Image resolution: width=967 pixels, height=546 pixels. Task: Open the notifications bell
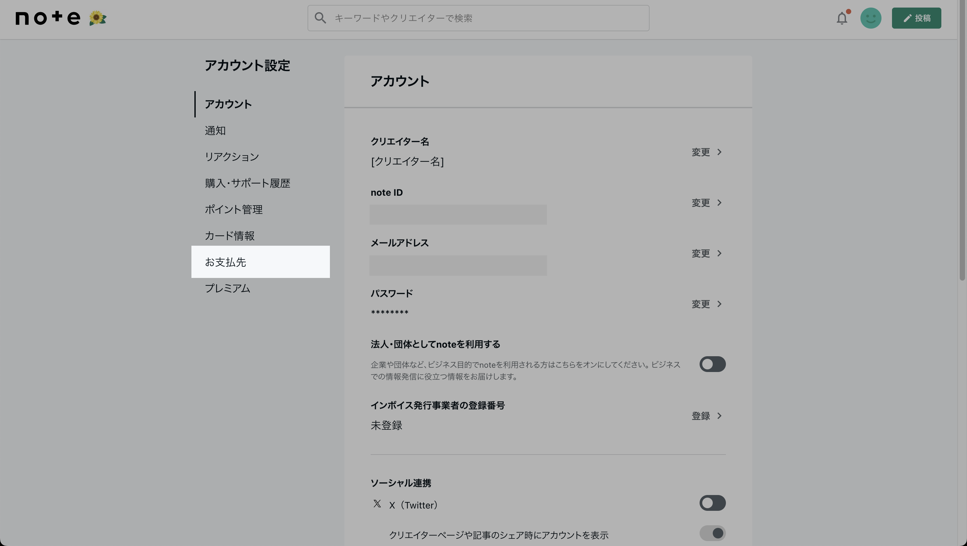[842, 18]
